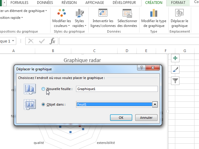Click Déplacer le graphique ribbon icon
The height and width of the screenshot is (149, 199).
pos(179,13)
